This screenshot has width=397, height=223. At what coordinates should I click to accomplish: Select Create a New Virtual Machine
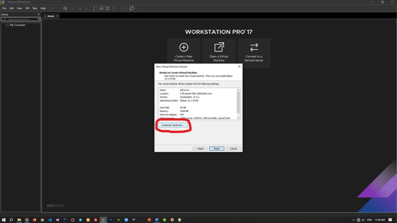[x=183, y=51]
